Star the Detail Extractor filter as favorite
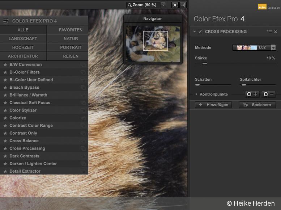The image size is (281, 210). pyautogui.click(x=5, y=171)
